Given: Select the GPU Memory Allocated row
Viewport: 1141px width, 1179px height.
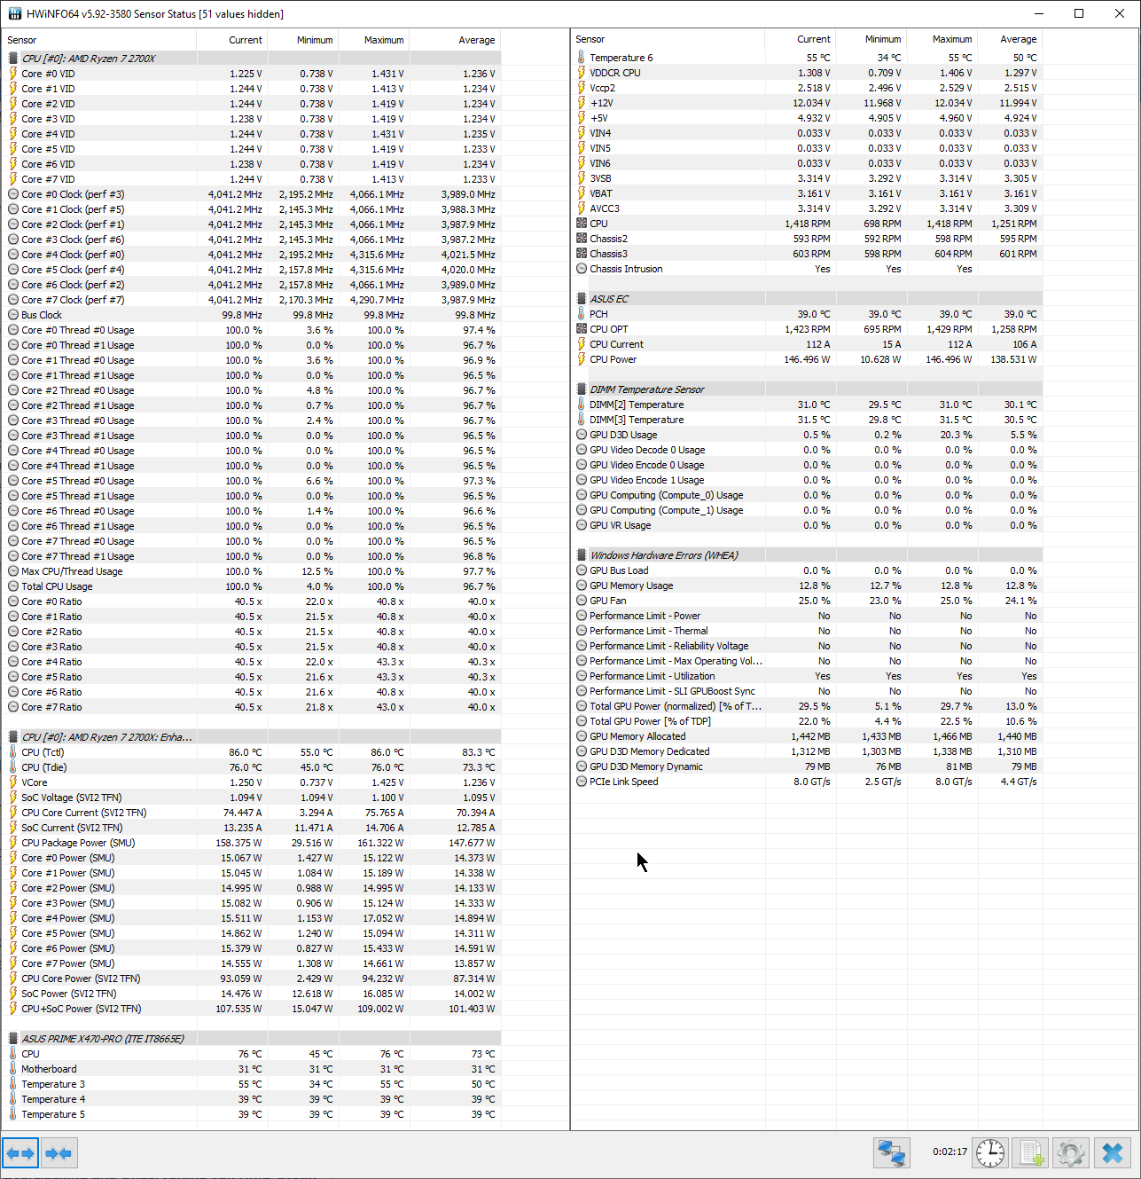Looking at the screenshot, I should tap(807, 736).
